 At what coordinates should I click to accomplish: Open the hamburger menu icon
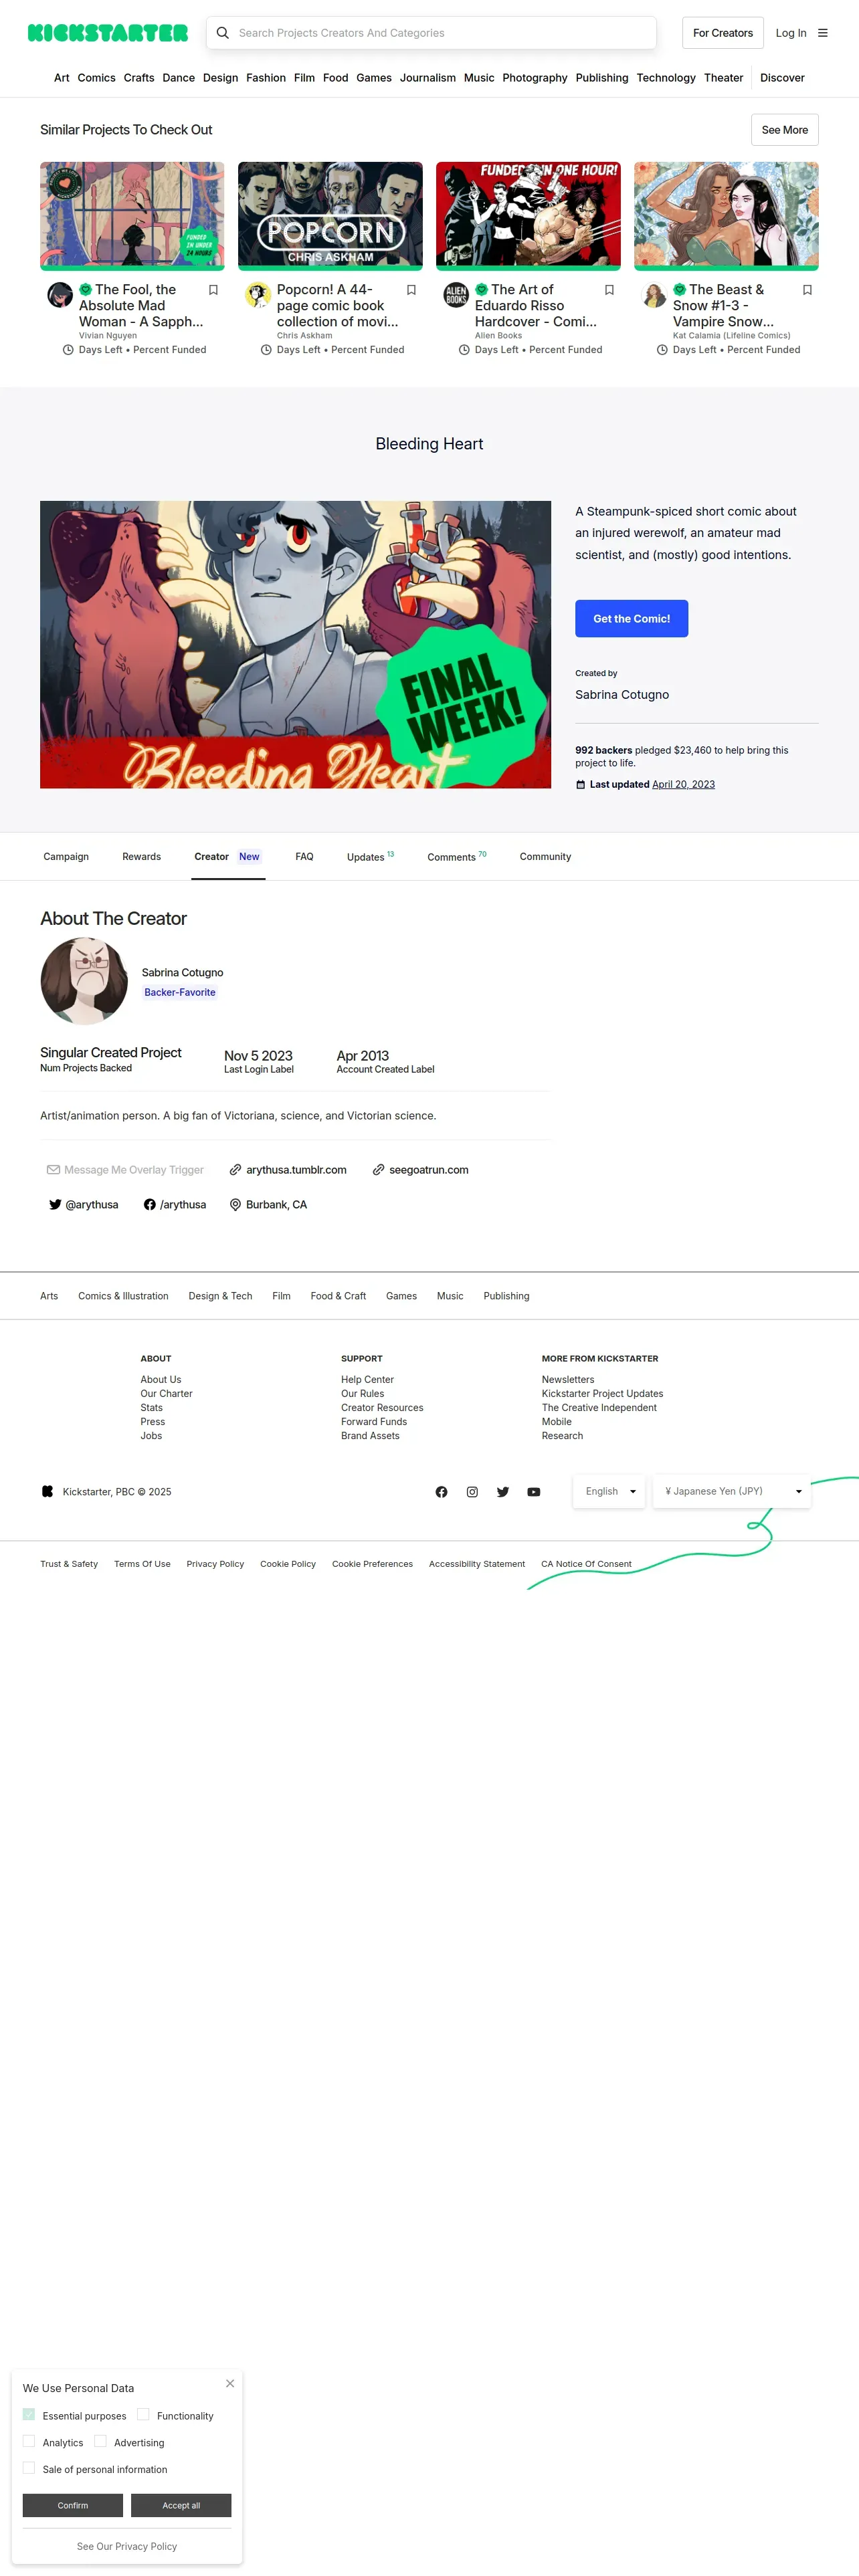[823, 33]
